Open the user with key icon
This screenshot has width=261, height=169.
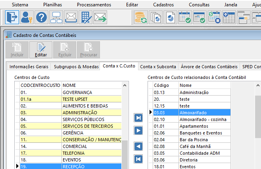(x=27, y=17)
